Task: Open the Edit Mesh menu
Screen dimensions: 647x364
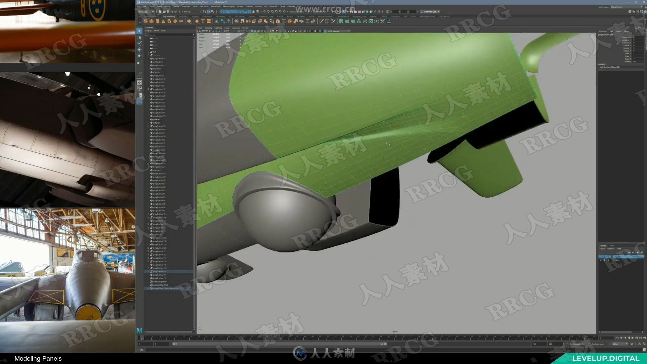Action: (x=204, y=6)
